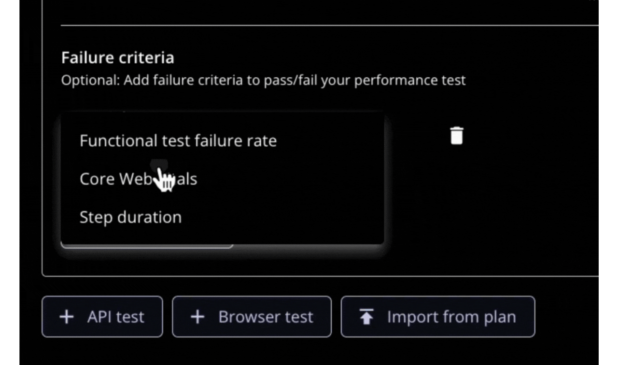Click the "Failure criteria" section heading
Screen dimensions: 618x365
click(x=117, y=57)
